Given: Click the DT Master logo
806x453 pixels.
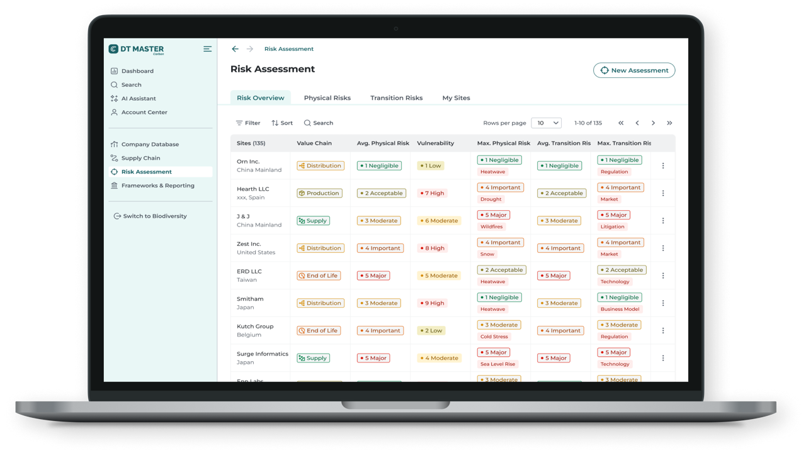Looking at the screenshot, I should click(136, 49).
